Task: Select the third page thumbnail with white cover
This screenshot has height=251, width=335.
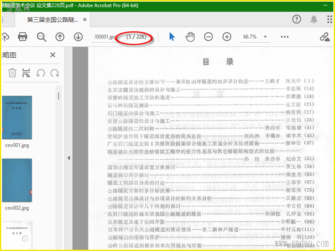Action: point(17,236)
